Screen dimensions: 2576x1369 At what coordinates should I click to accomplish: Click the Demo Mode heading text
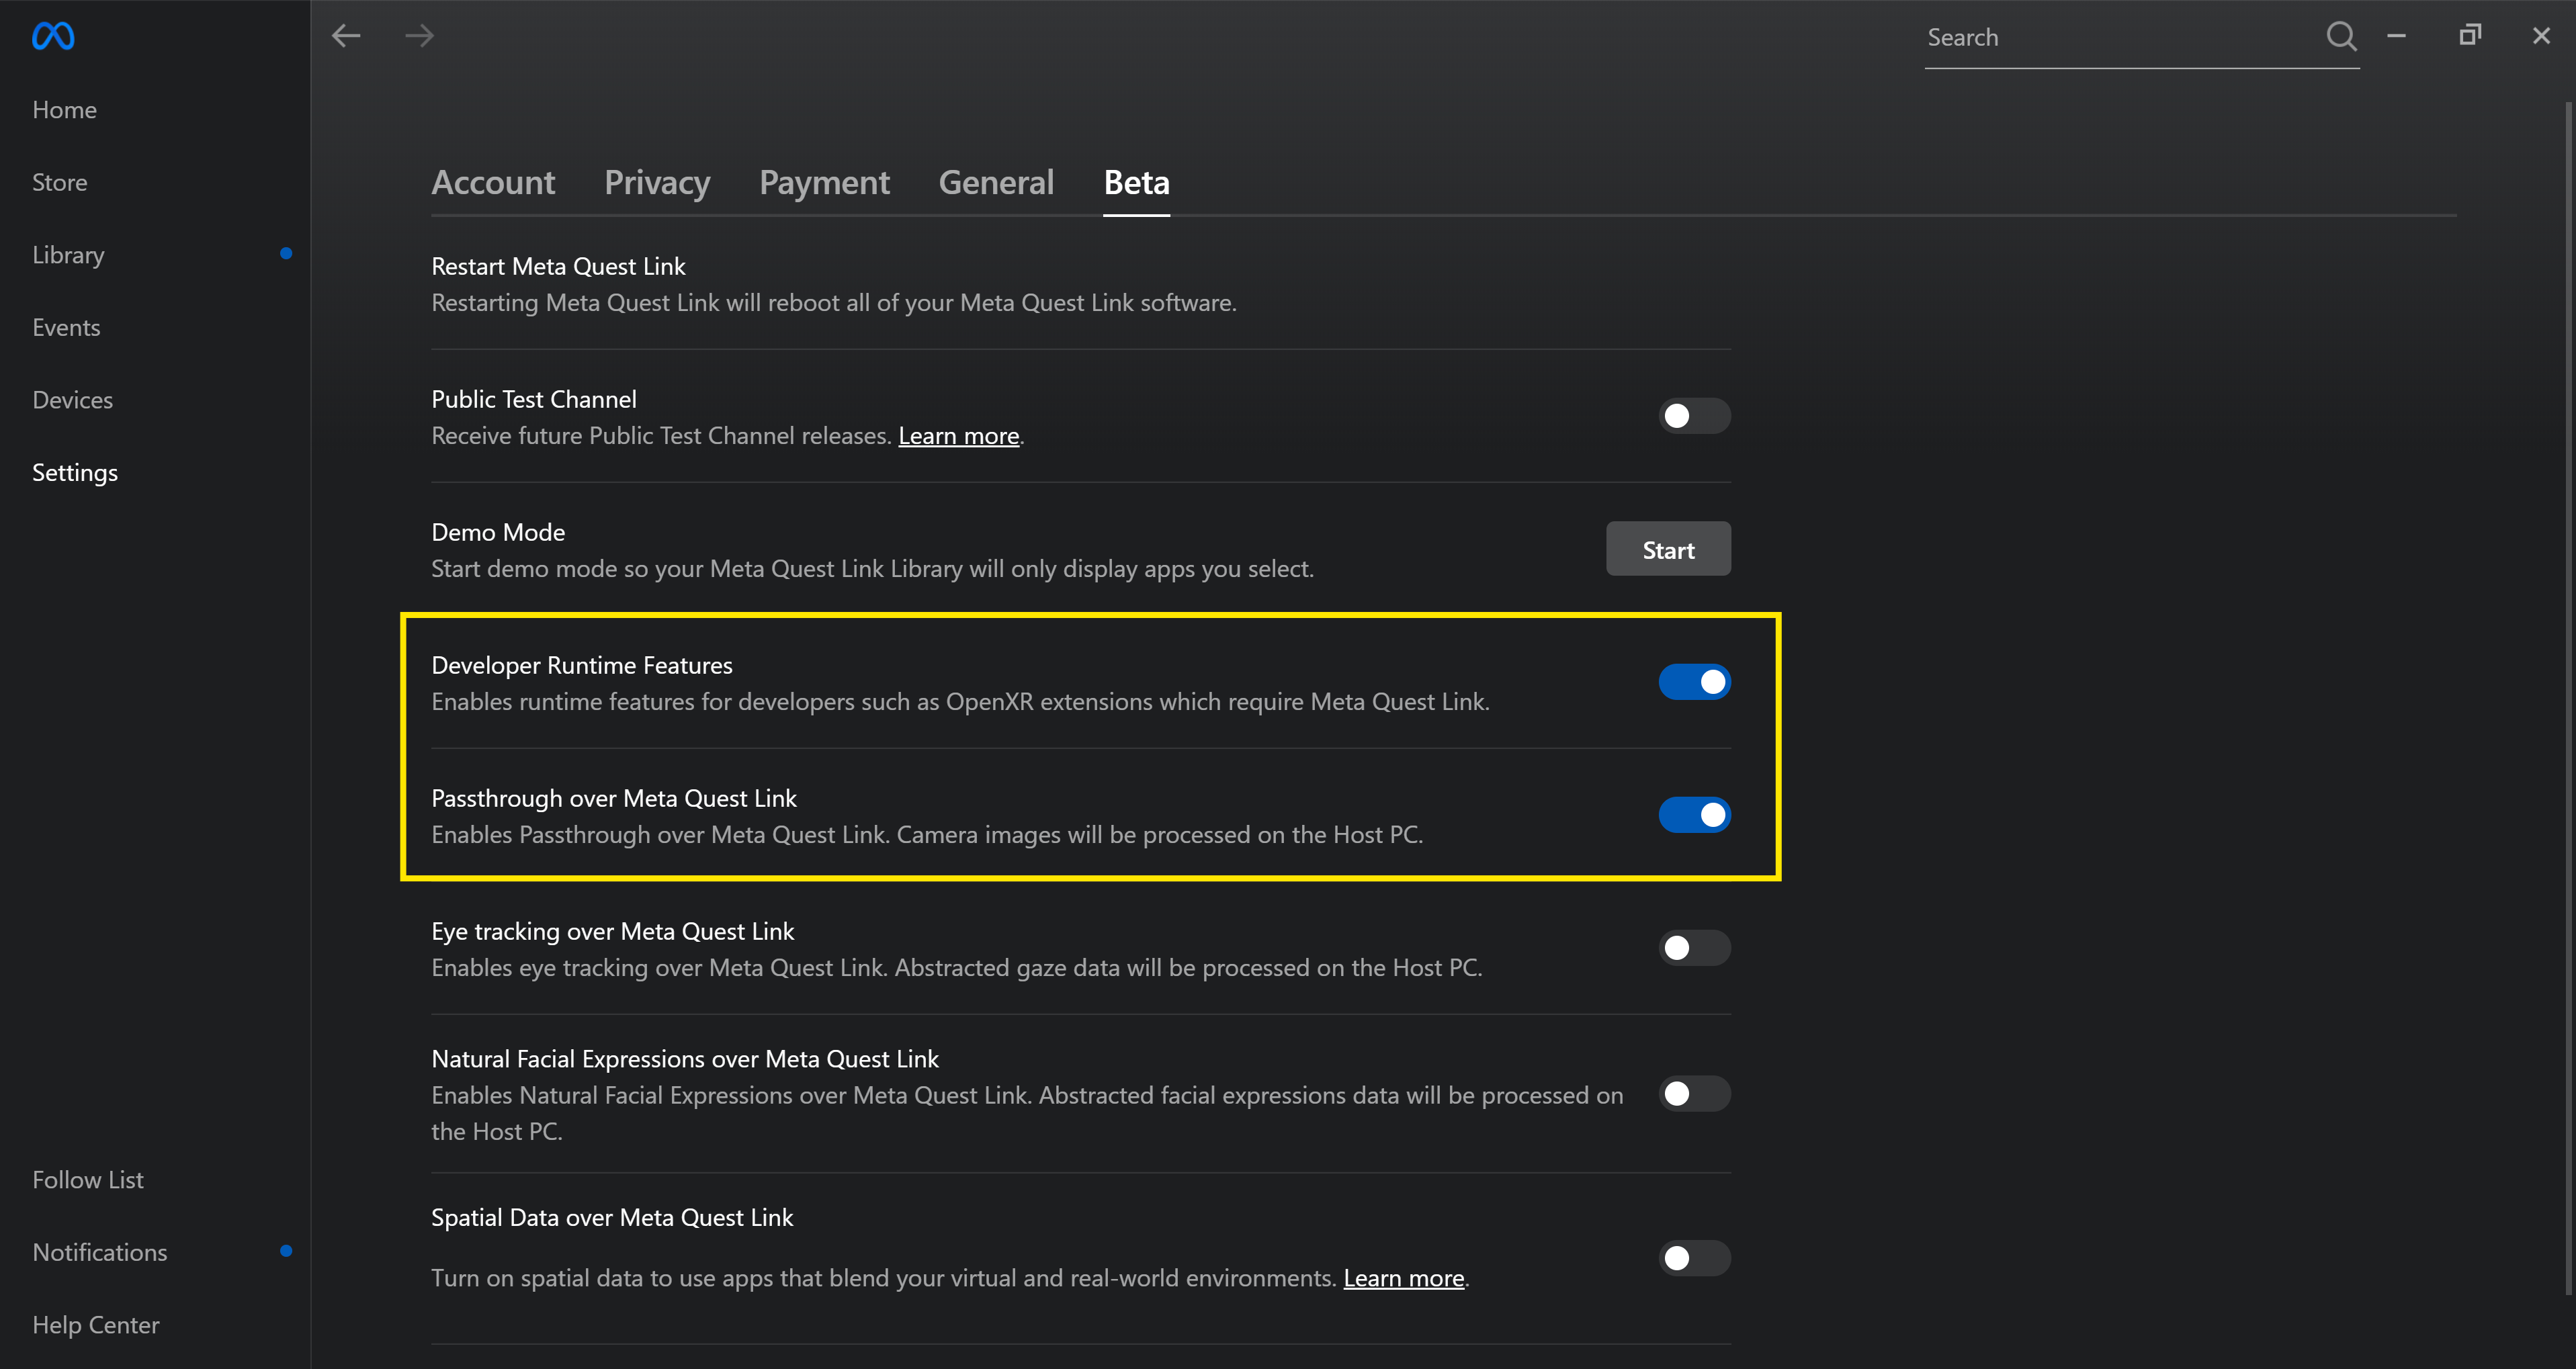click(498, 532)
